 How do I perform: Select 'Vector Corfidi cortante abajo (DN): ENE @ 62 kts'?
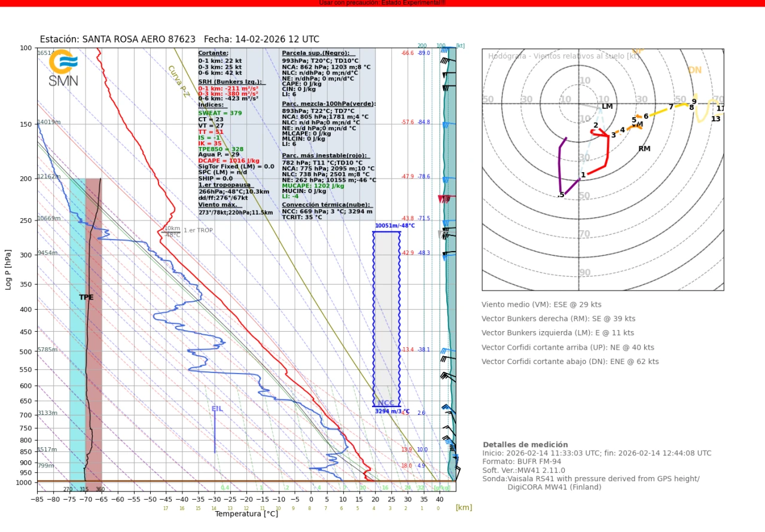(570, 362)
